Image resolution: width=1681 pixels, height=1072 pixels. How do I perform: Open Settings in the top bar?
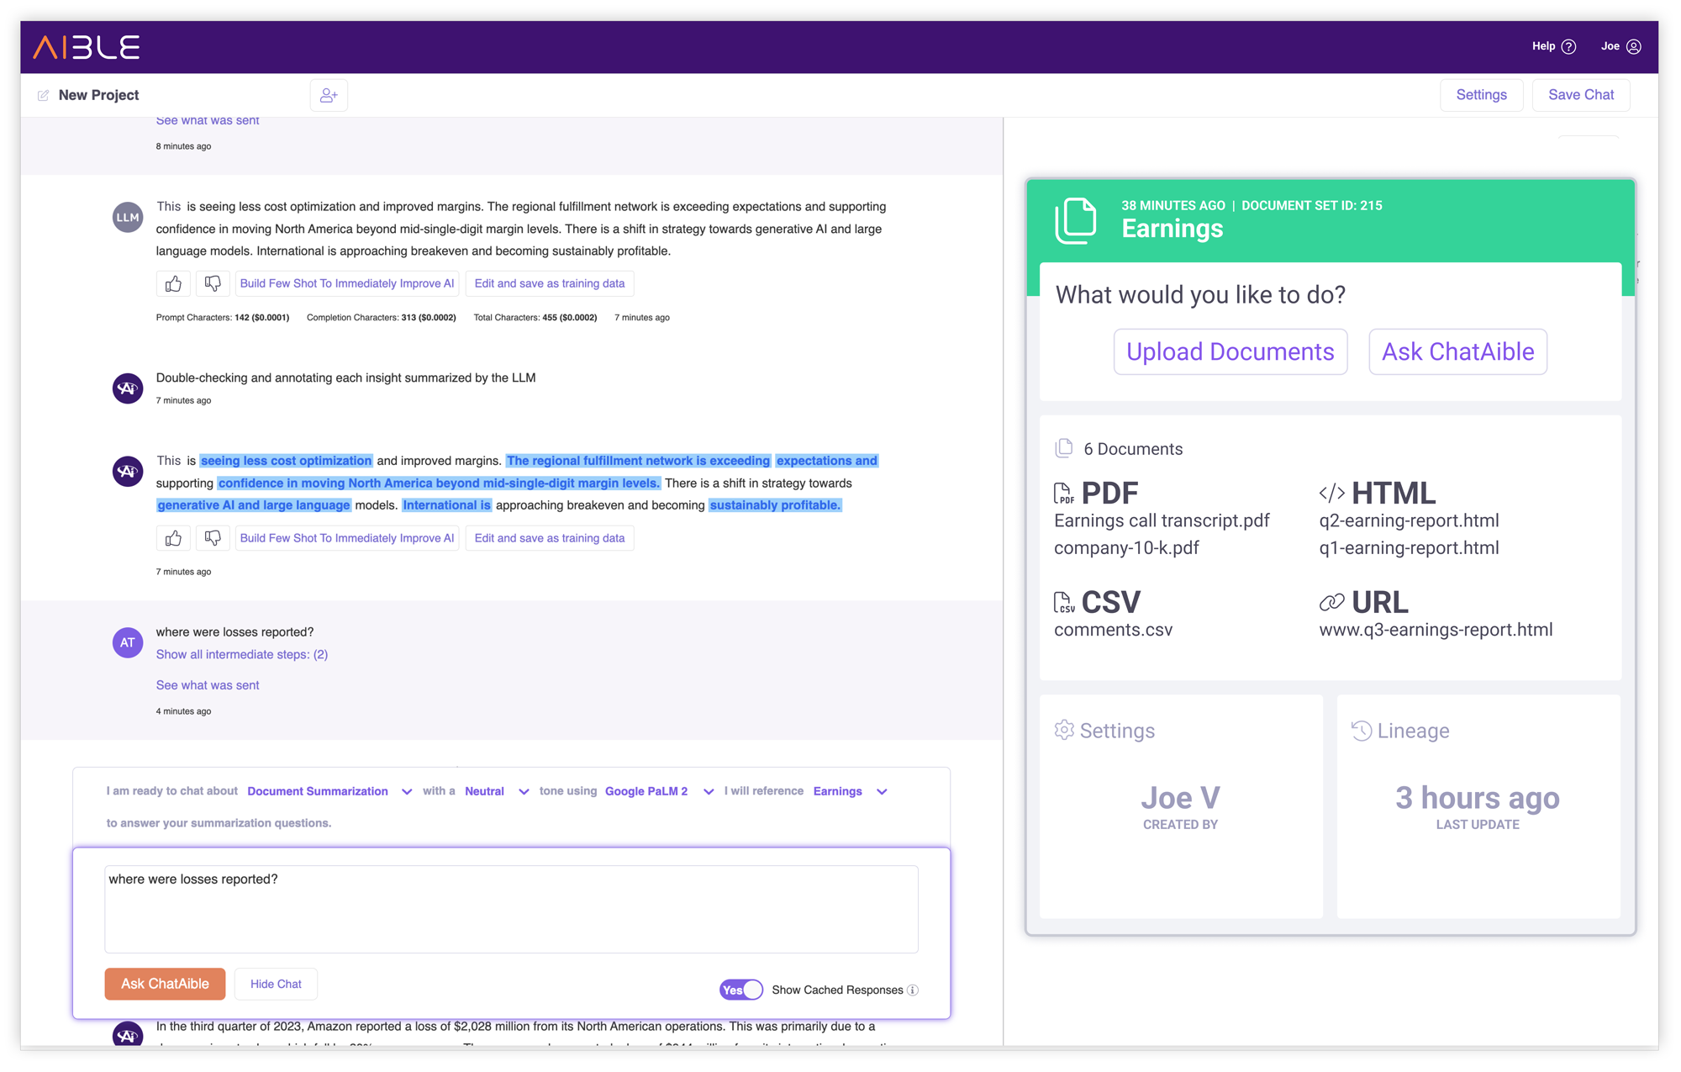coord(1481,95)
